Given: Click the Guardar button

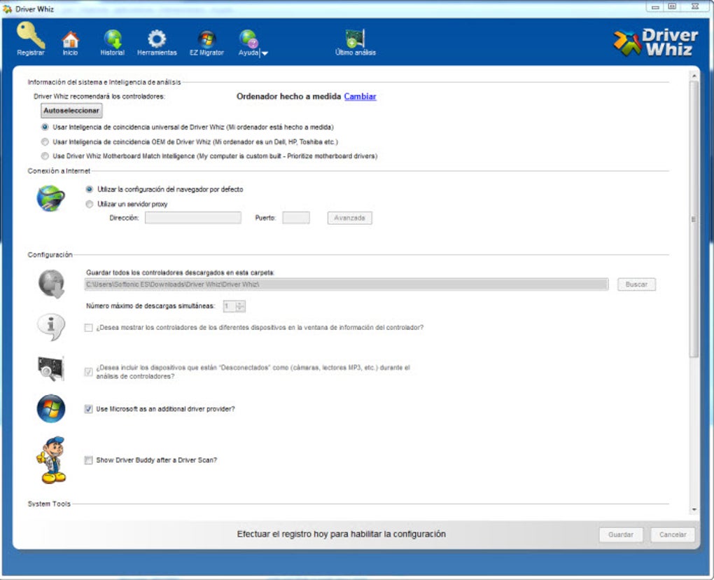Looking at the screenshot, I should click(621, 534).
